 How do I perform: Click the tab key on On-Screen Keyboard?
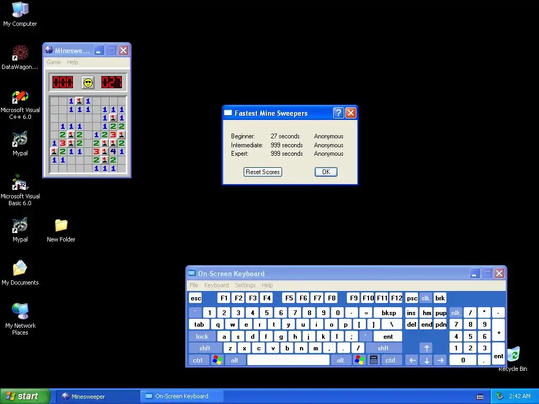[199, 324]
